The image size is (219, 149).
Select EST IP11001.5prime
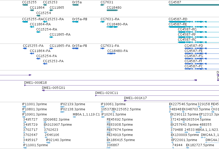pyautogui.click(x=25, y=148)
